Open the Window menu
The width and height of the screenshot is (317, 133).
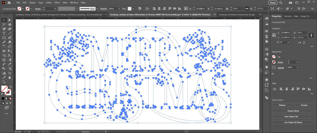74,3
